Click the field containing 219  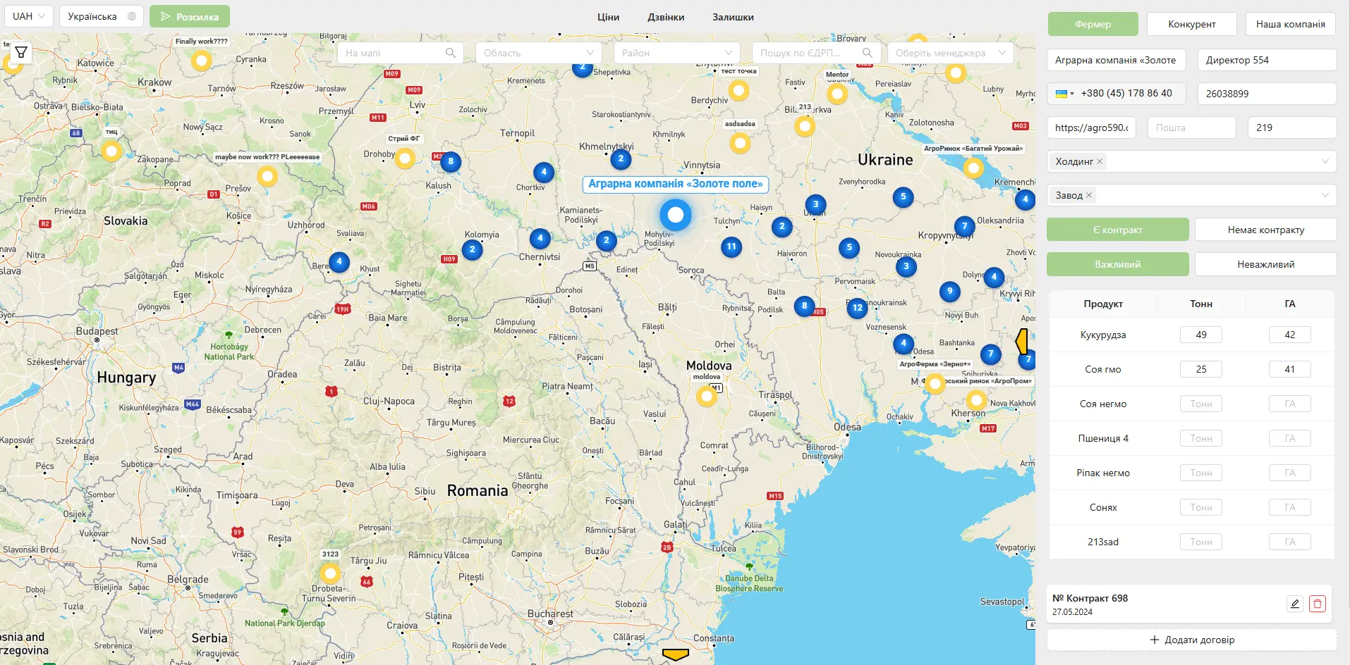point(1292,128)
